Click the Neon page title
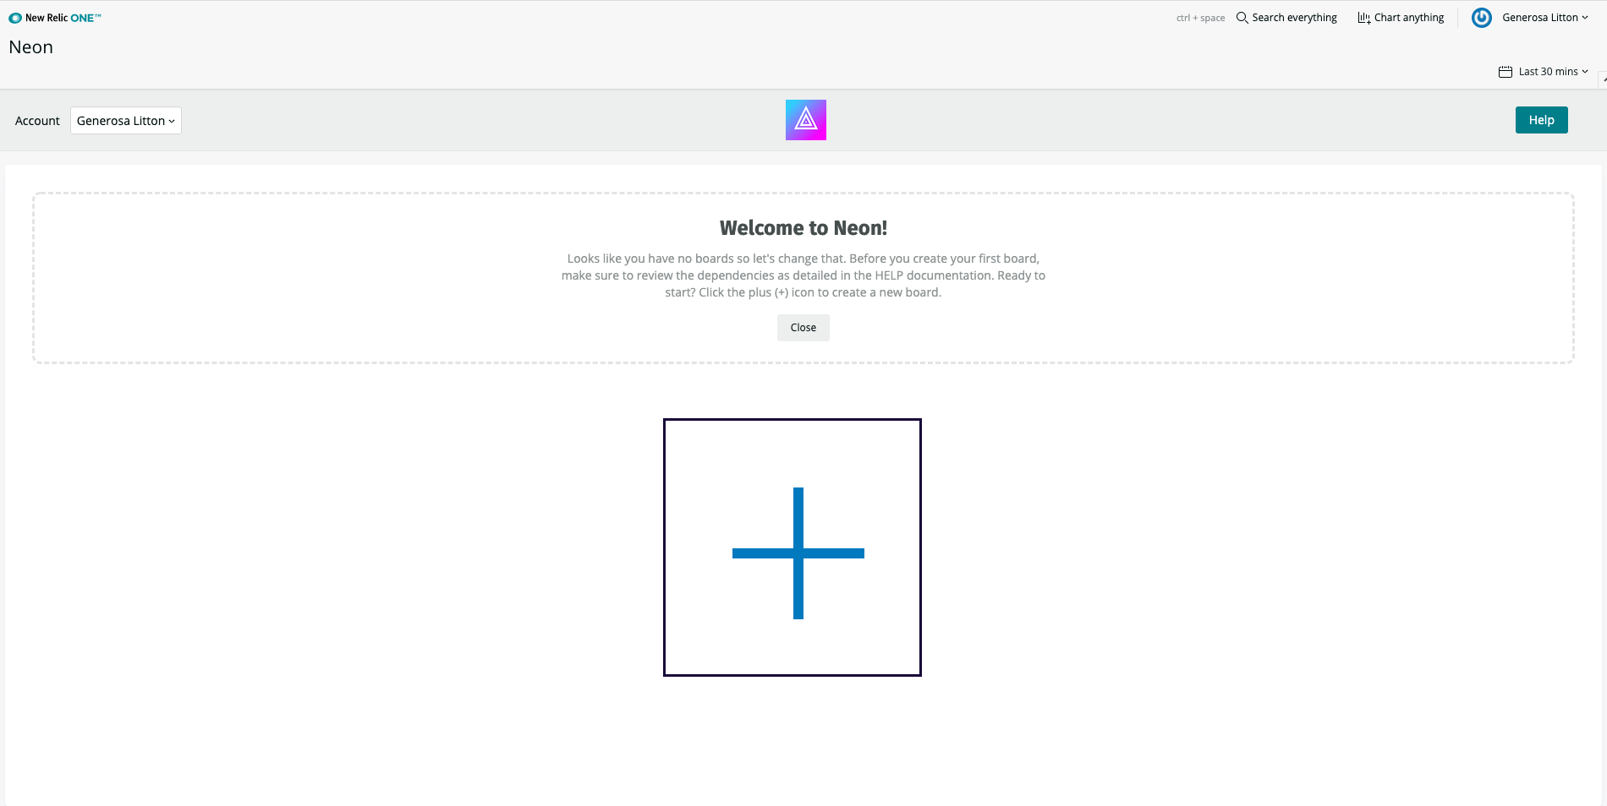Screen dimensions: 1607x806 point(31,47)
